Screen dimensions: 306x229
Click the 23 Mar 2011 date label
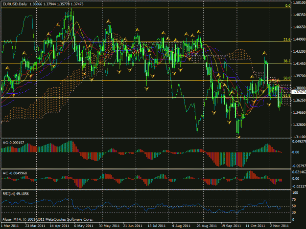click(35, 226)
